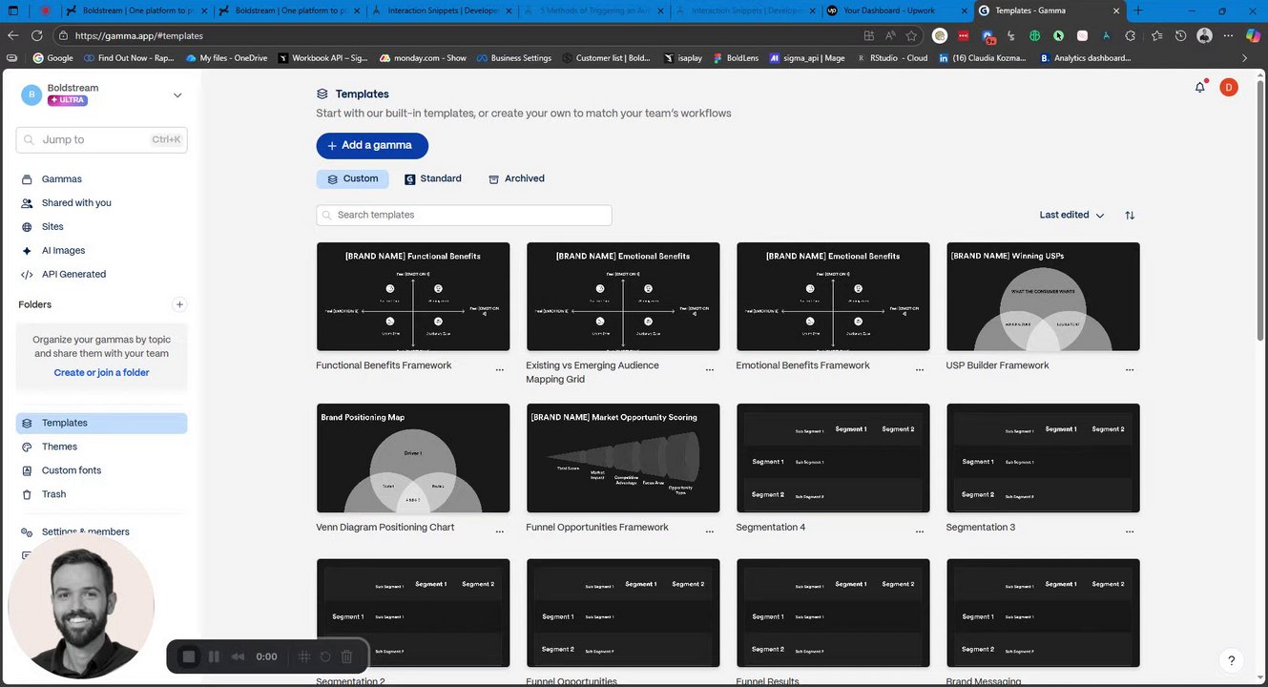Screen dimensions: 1268x687
Task: Click the recording toolbar grid handle icon
Action: point(304,656)
